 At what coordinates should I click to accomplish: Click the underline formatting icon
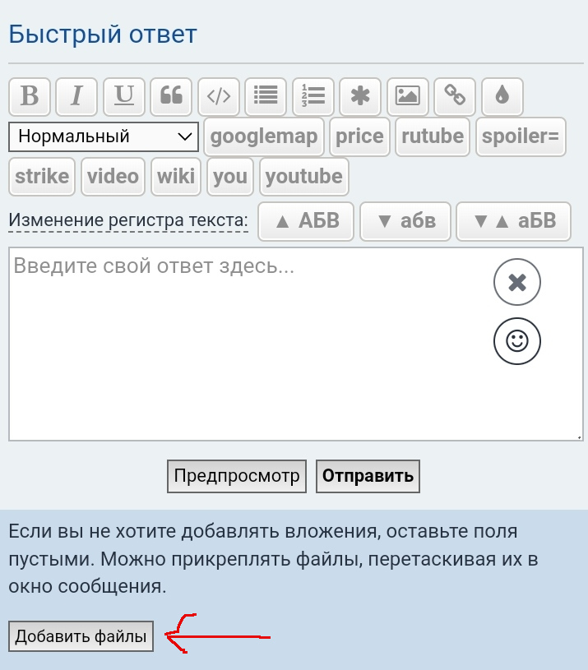[x=124, y=96]
